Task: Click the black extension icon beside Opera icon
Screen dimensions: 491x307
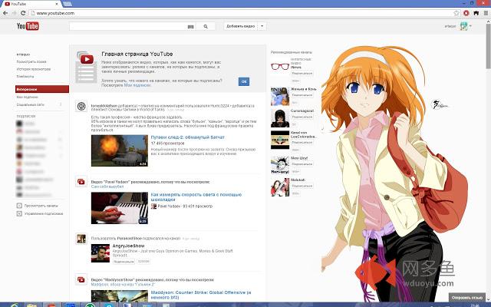Action: tap(476, 13)
